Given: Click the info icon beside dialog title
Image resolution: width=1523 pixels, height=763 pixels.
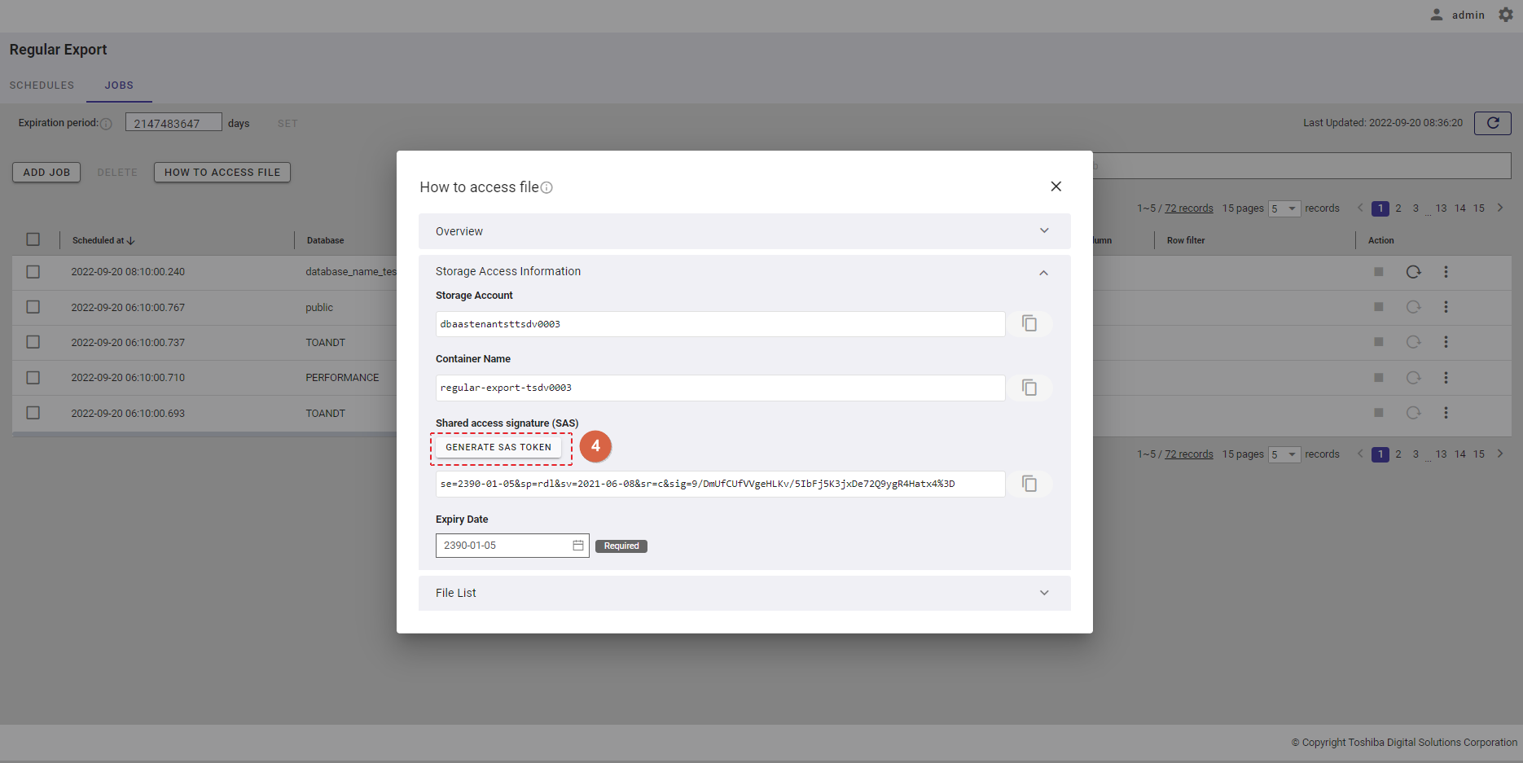Looking at the screenshot, I should [x=547, y=188].
